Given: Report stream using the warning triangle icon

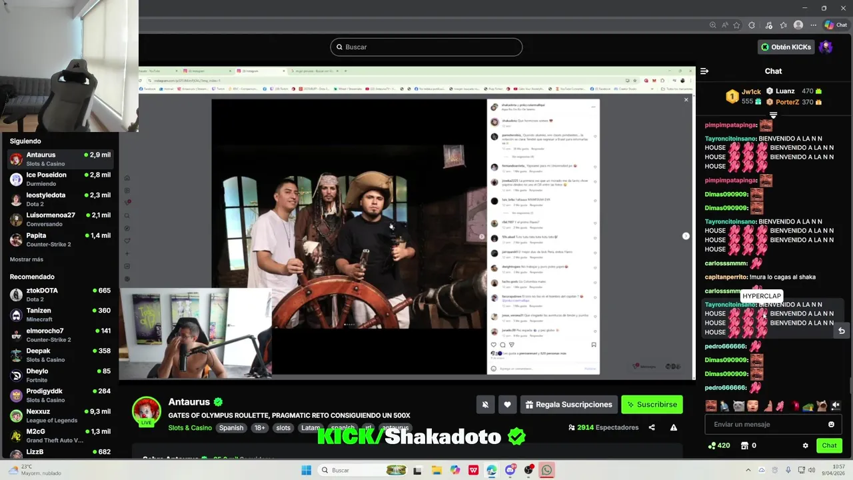Looking at the screenshot, I should point(674,427).
